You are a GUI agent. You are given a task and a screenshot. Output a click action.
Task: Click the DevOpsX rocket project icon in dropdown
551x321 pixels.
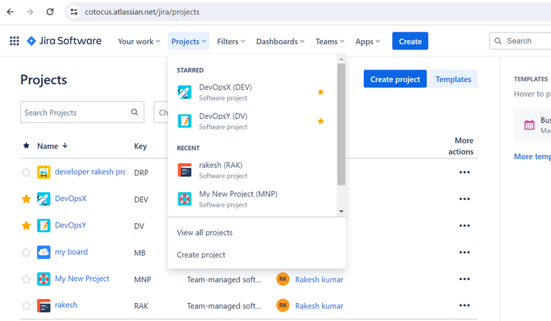click(185, 92)
